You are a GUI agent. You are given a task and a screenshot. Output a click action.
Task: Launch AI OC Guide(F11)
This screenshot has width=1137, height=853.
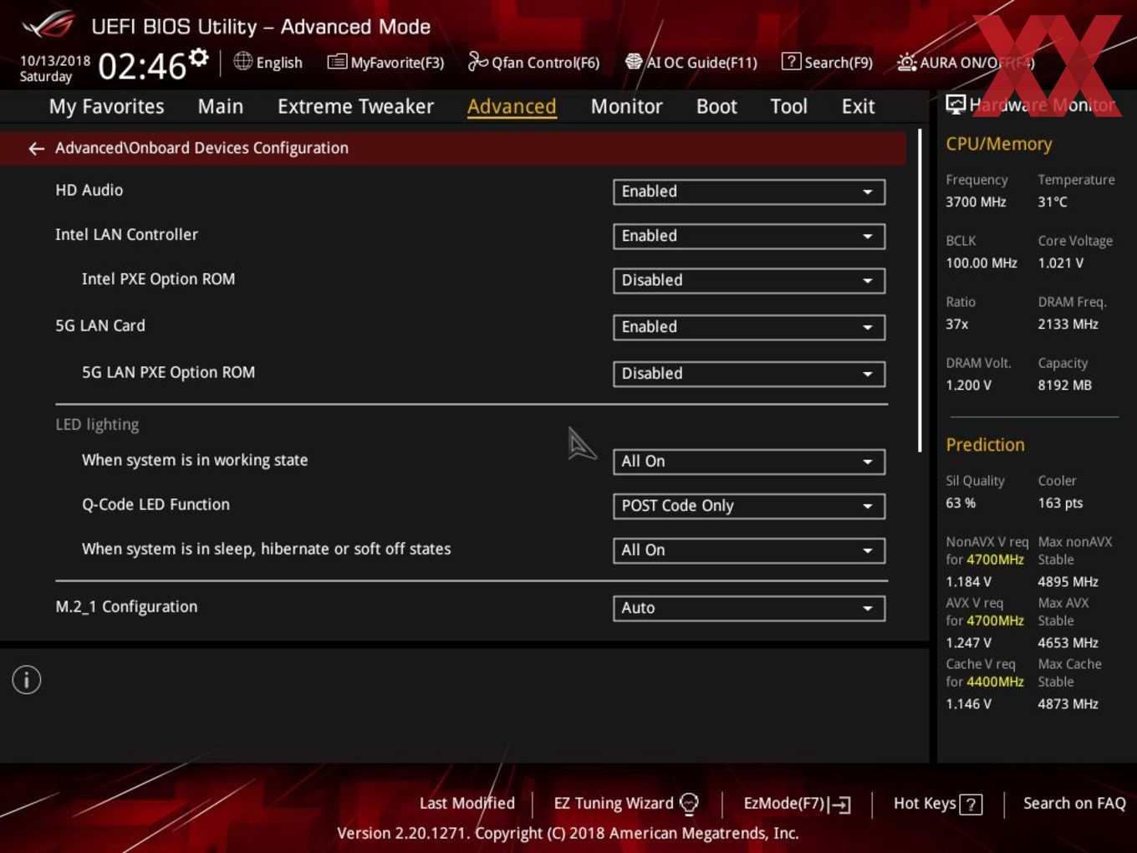point(691,63)
